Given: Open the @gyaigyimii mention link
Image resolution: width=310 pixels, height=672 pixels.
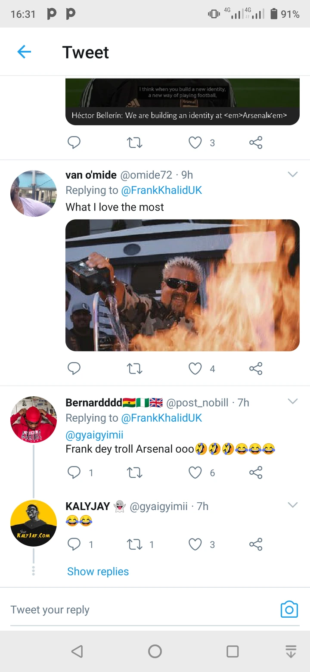Looking at the screenshot, I should [94, 435].
